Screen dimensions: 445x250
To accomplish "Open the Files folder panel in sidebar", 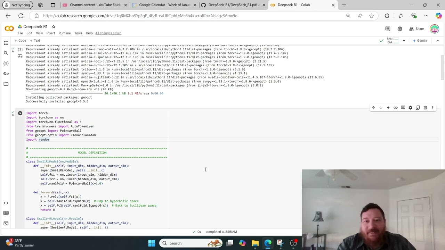I will tap(6, 84).
